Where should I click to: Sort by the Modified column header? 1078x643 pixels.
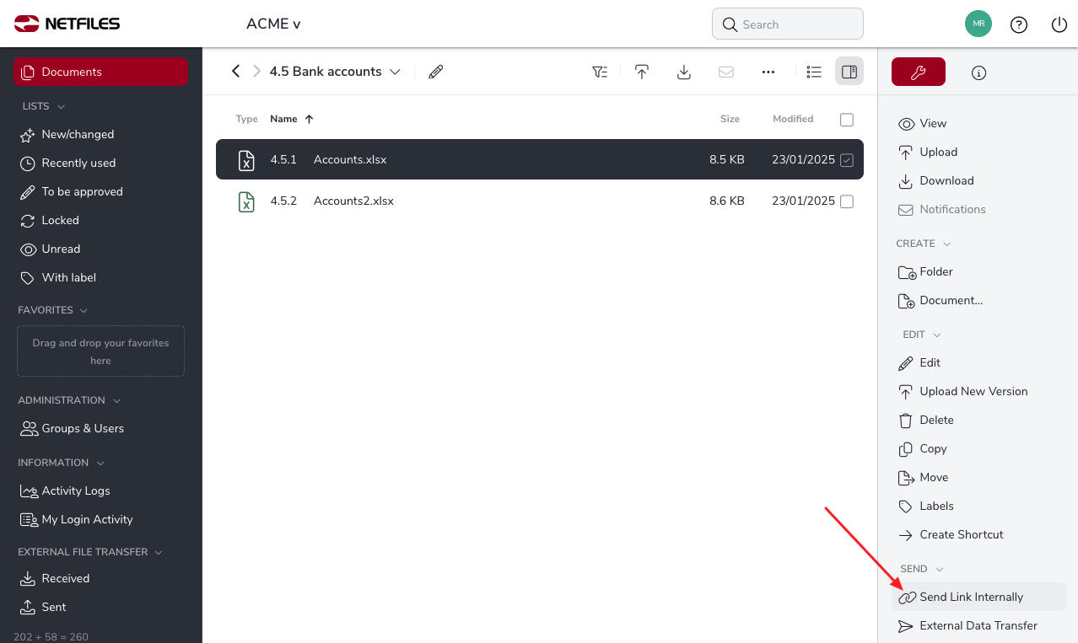793,119
